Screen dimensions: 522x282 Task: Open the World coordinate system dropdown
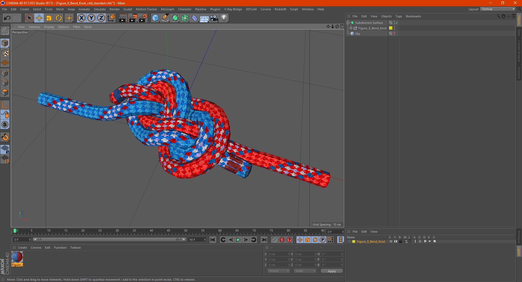click(279, 271)
